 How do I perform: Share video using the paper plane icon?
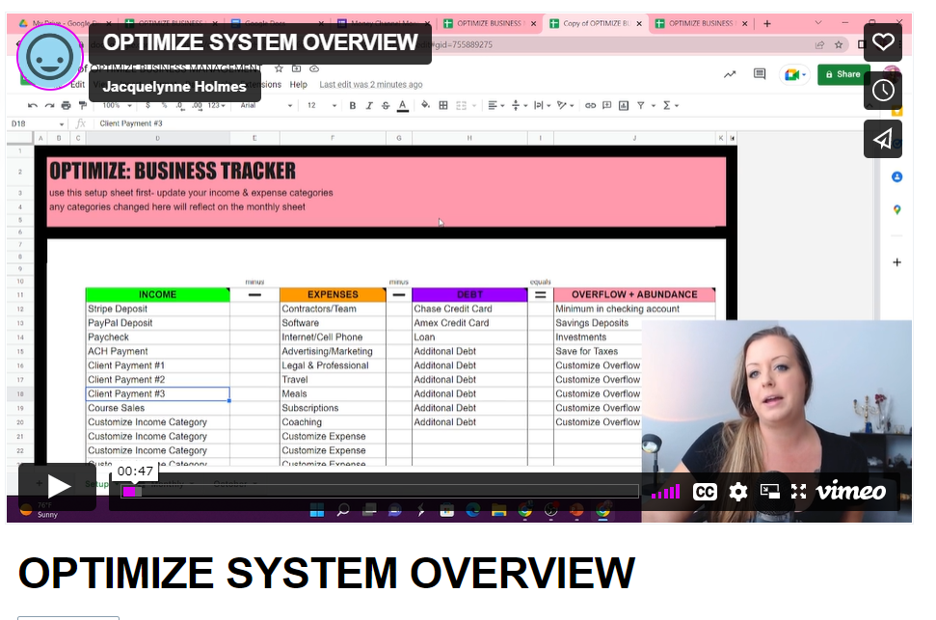point(883,140)
